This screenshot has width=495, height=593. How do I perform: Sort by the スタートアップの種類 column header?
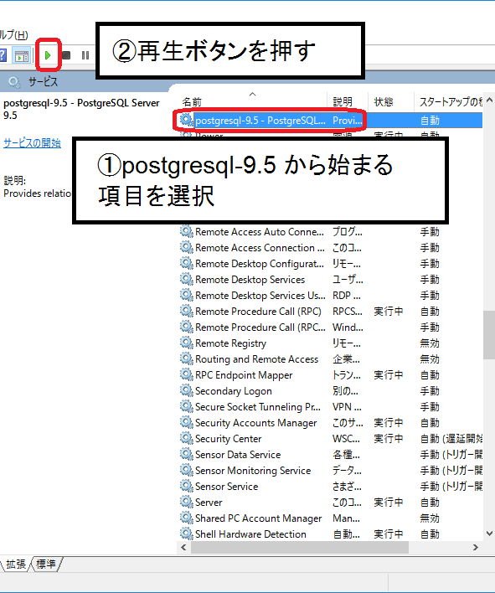point(449,101)
